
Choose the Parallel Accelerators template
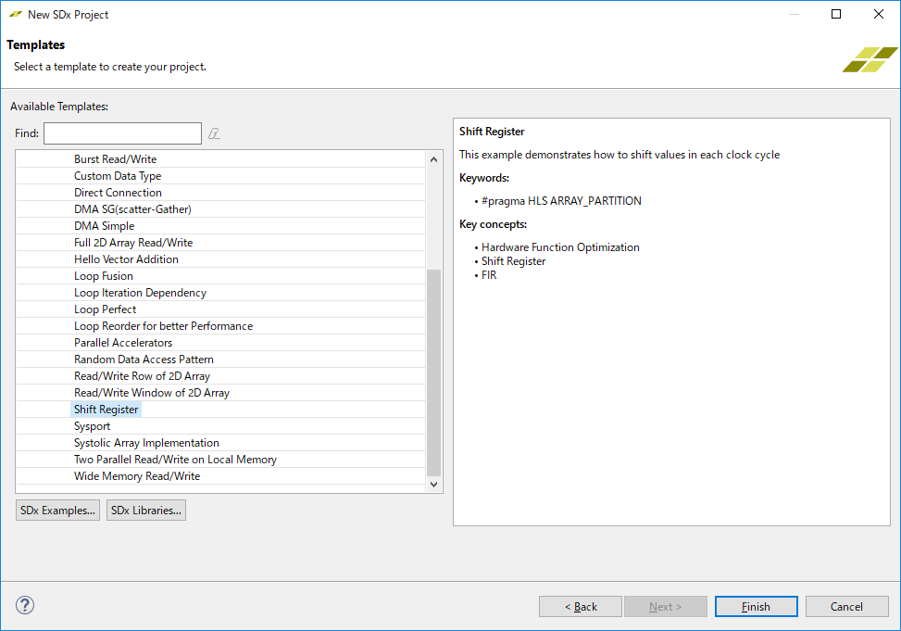[123, 343]
